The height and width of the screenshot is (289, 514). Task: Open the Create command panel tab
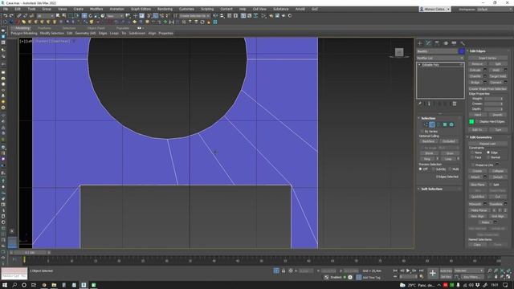pyautogui.click(x=419, y=43)
